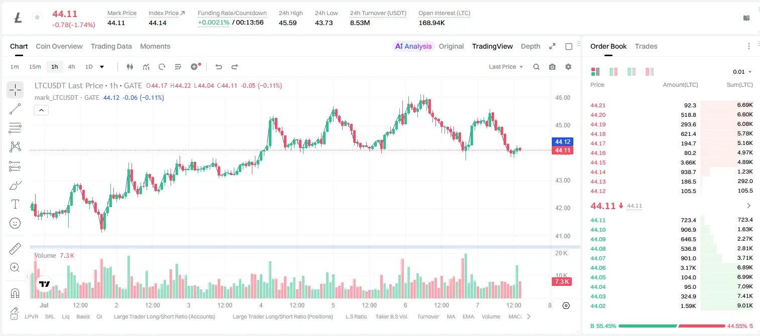Undo the last chart action
This screenshot has height=336, width=760.
[218, 67]
